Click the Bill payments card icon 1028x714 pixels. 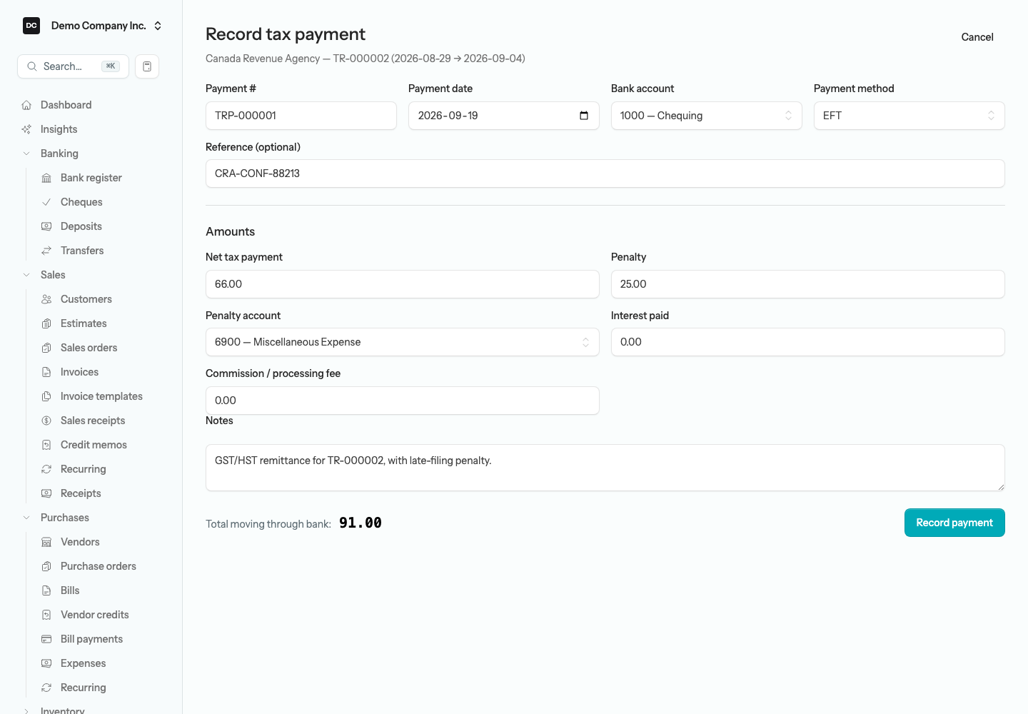tap(46, 639)
